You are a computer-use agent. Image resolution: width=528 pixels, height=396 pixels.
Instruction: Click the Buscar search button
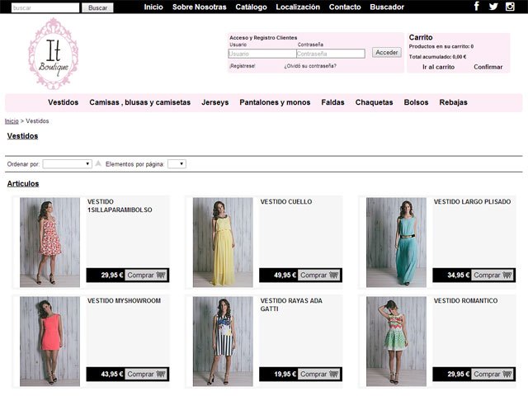click(97, 7)
